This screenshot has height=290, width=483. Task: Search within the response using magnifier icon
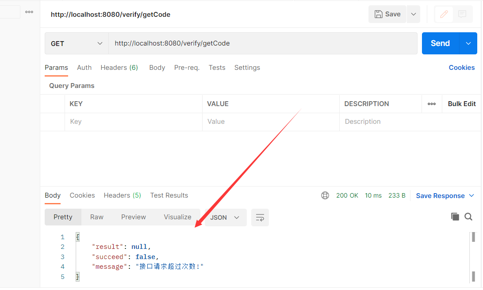(468, 217)
